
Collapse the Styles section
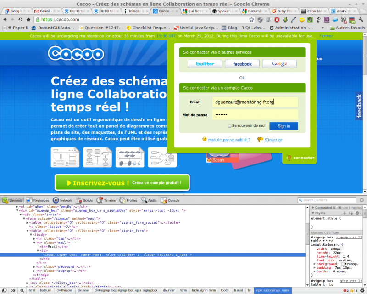pyautogui.click(x=313, y=213)
